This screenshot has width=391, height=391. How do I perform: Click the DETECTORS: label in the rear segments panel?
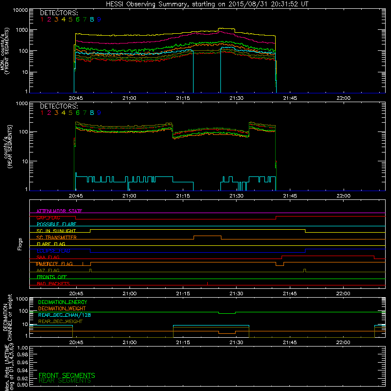[59, 106]
